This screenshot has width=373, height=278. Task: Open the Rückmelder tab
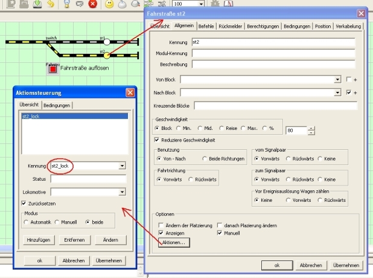[231, 27]
